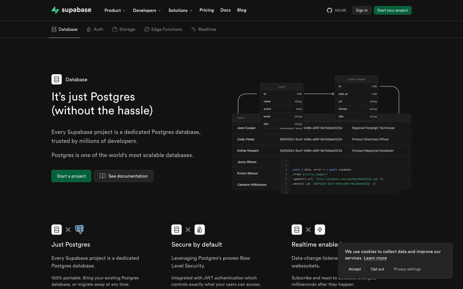
Task: Open the GitHub repository via the GitHub icon
Action: tap(329, 10)
